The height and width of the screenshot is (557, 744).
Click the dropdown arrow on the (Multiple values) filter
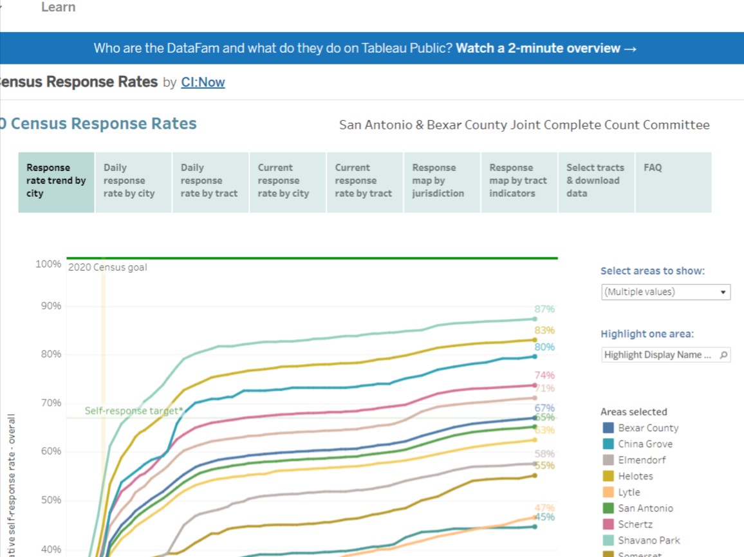(725, 292)
